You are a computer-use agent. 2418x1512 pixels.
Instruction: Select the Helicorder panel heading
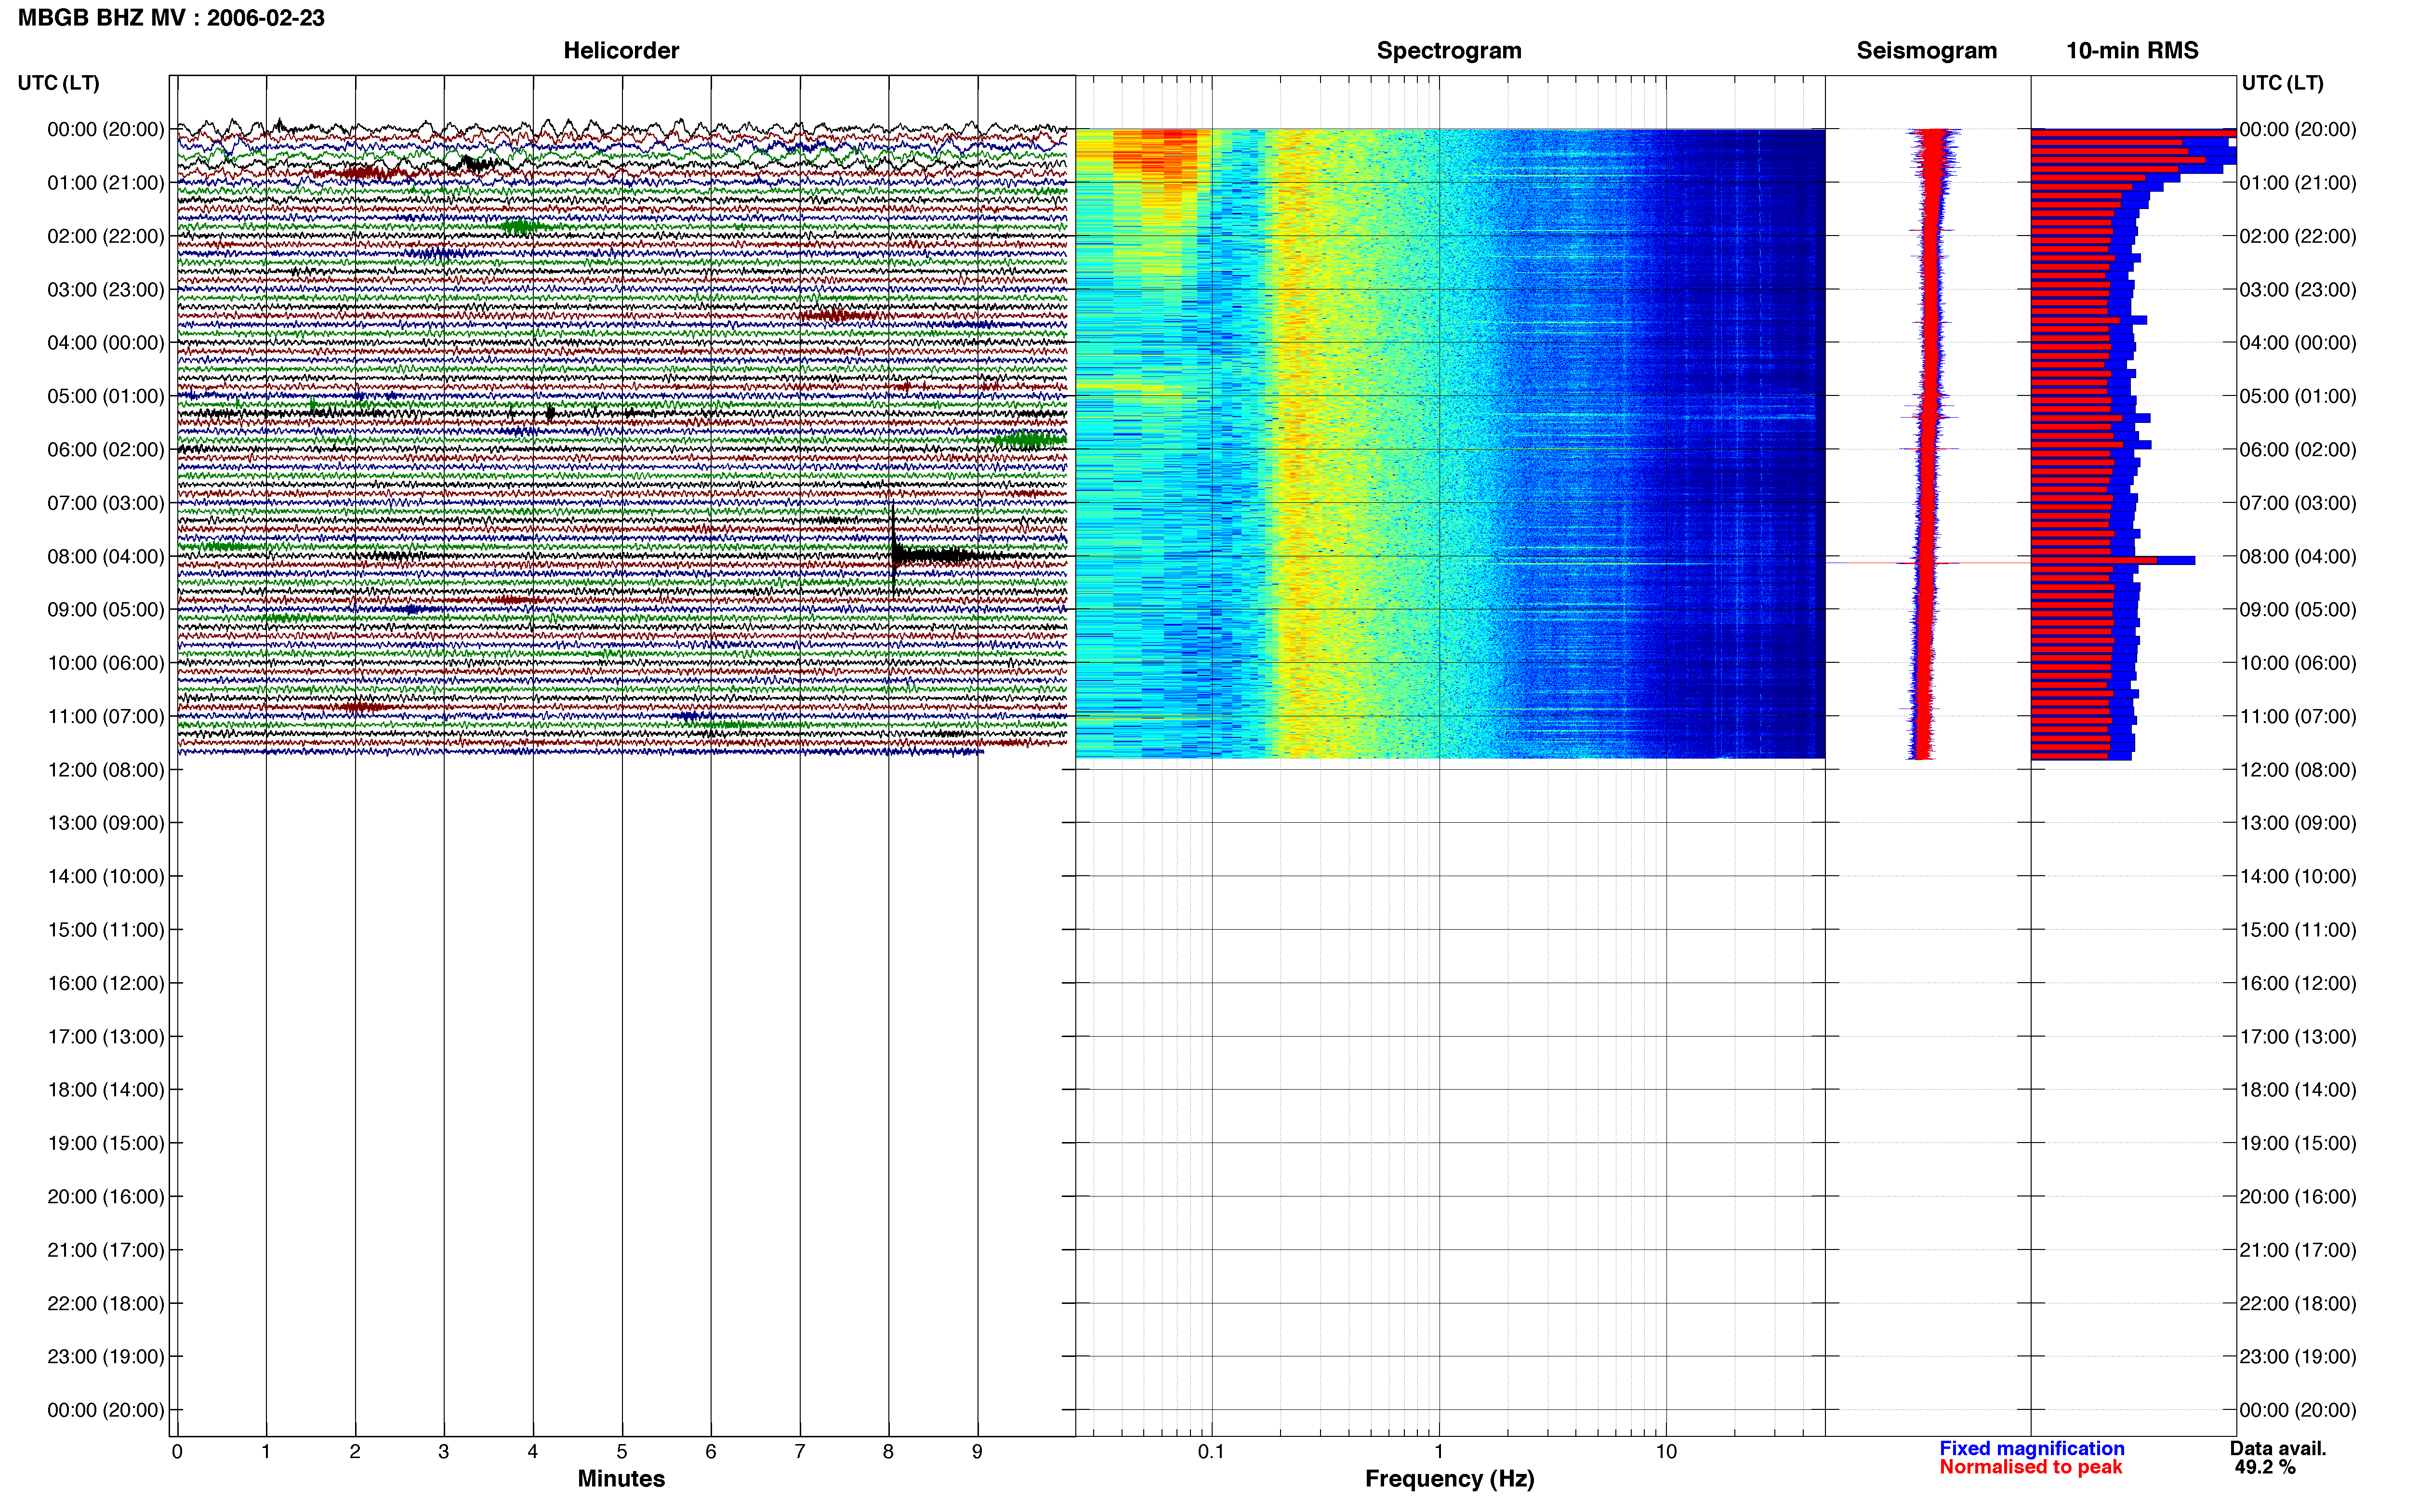(x=621, y=51)
